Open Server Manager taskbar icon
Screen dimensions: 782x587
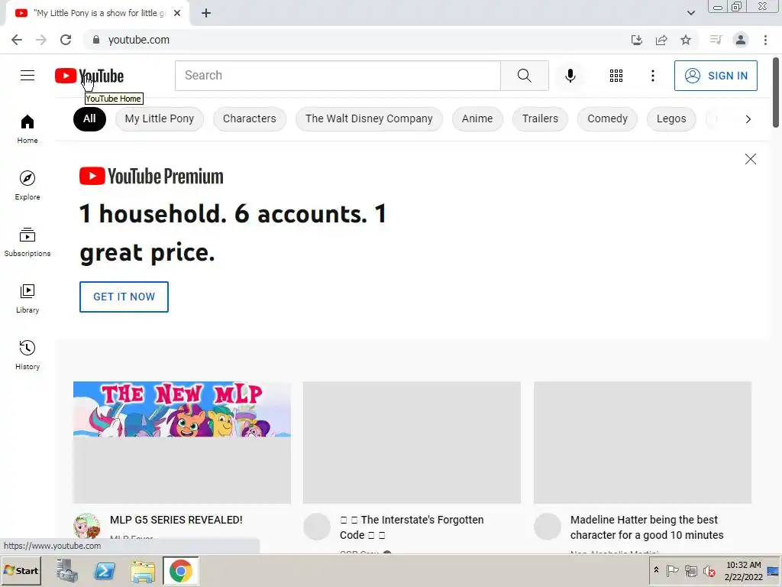point(67,570)
